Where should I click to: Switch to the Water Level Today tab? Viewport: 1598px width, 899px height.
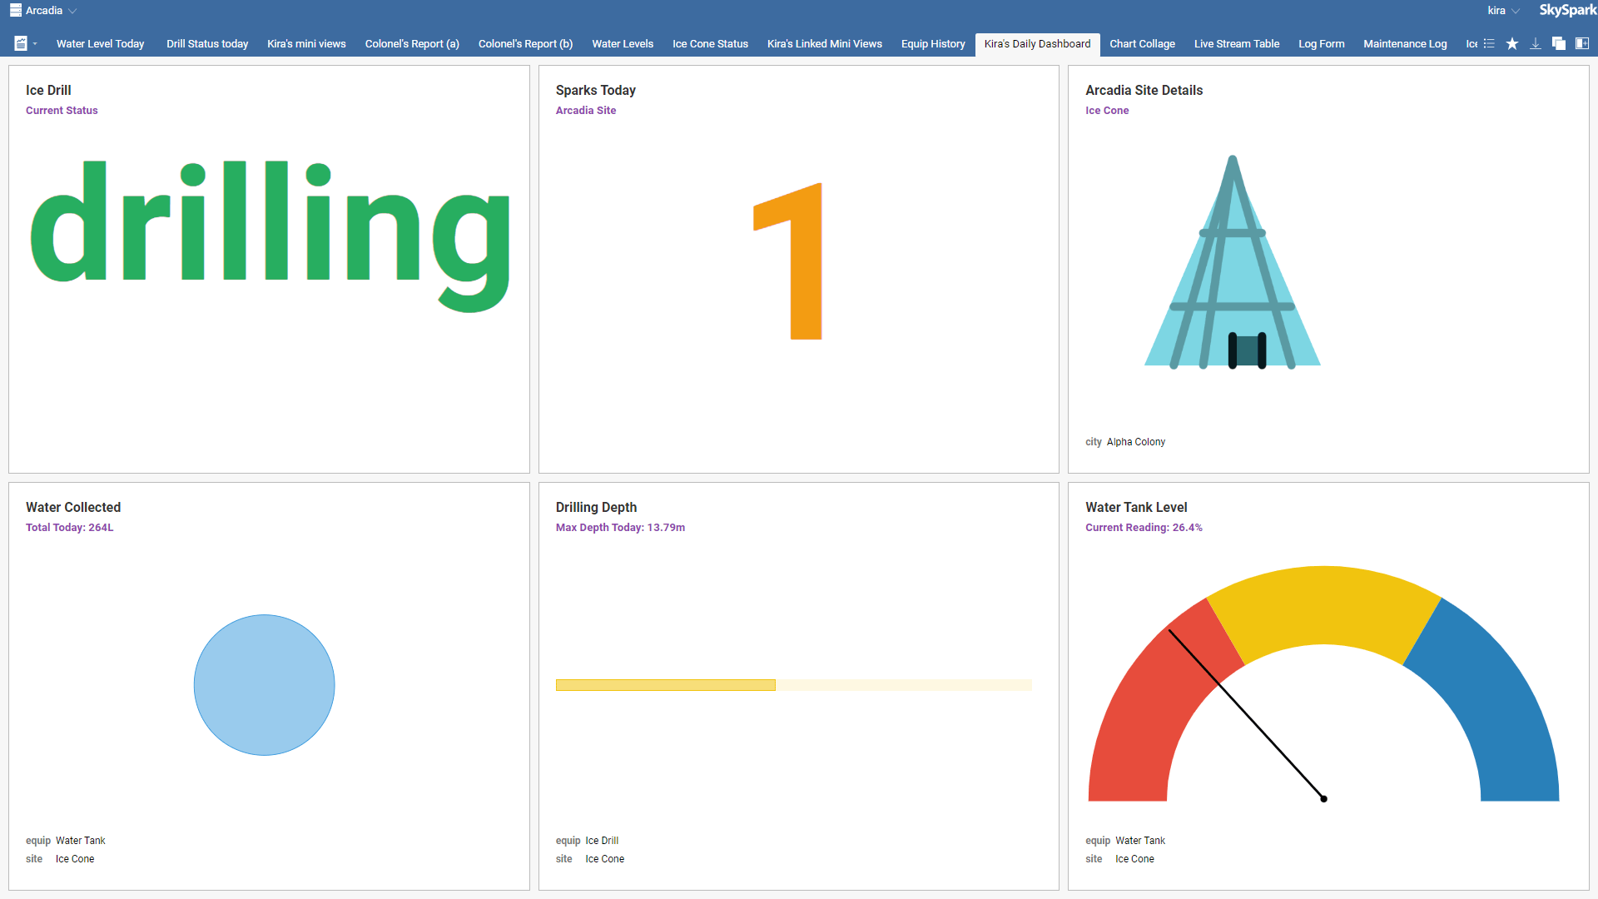click(100, 43)
